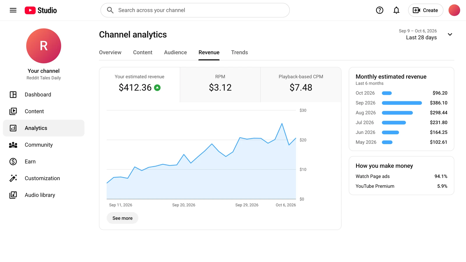Click the Watch Page ads row label
466x262 pixels.
pos(373,176)
